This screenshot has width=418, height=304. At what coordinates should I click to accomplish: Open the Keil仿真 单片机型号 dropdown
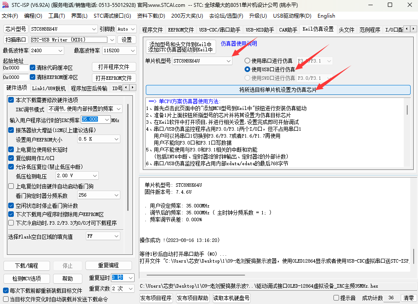[202, 61]
